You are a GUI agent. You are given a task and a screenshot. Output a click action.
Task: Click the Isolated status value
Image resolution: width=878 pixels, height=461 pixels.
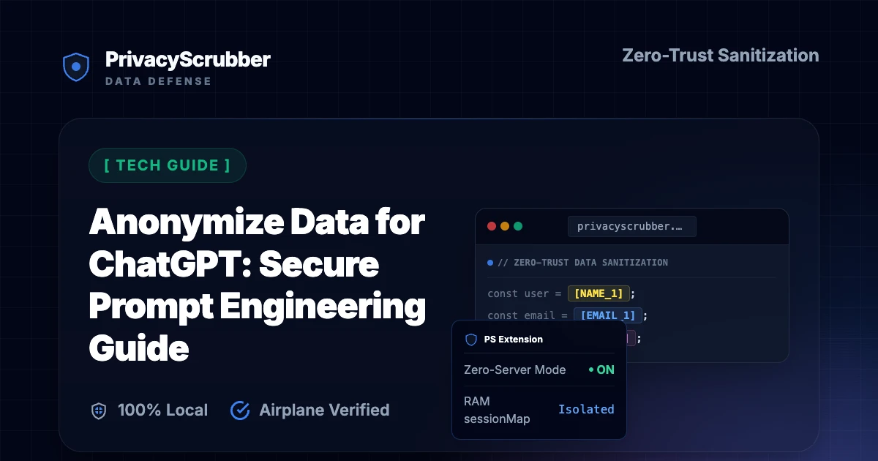click(586, 409)
